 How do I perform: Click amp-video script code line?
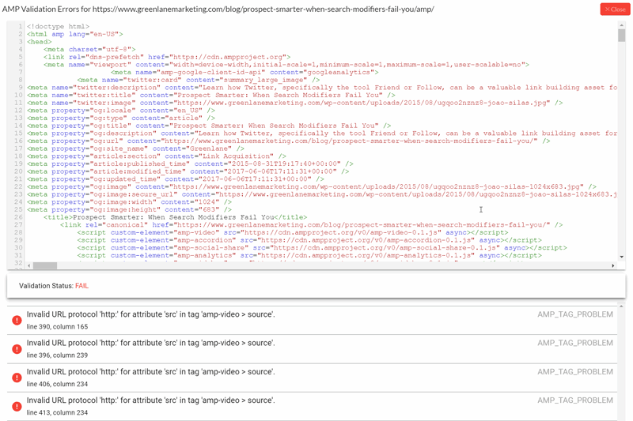coord(293,233)
